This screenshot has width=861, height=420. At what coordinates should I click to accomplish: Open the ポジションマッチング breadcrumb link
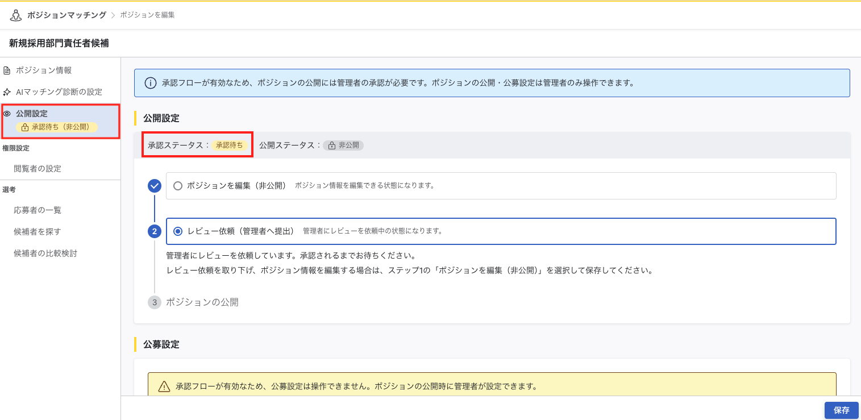(x=66, y=15)
